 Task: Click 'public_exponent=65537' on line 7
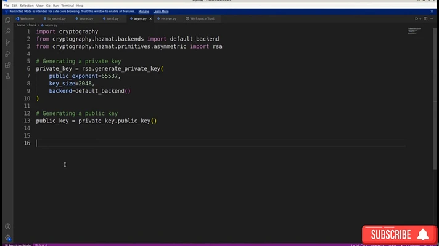83,76
